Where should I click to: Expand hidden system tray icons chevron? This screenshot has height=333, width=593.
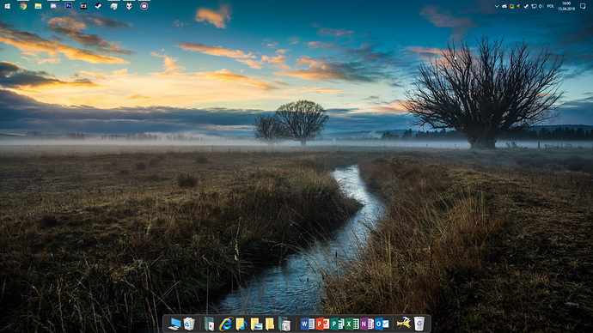pyautogui.click(x=497, y=6)
